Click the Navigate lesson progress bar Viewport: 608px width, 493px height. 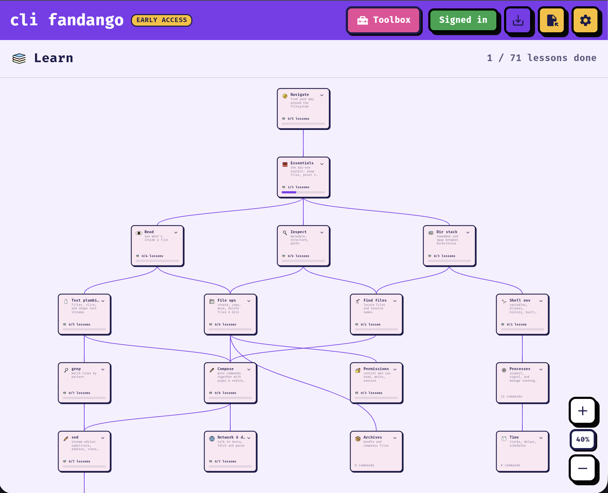click(x=303, y=124)
